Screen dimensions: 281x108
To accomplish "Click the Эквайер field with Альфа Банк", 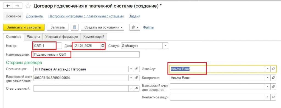I will click(x=217, y=69).
